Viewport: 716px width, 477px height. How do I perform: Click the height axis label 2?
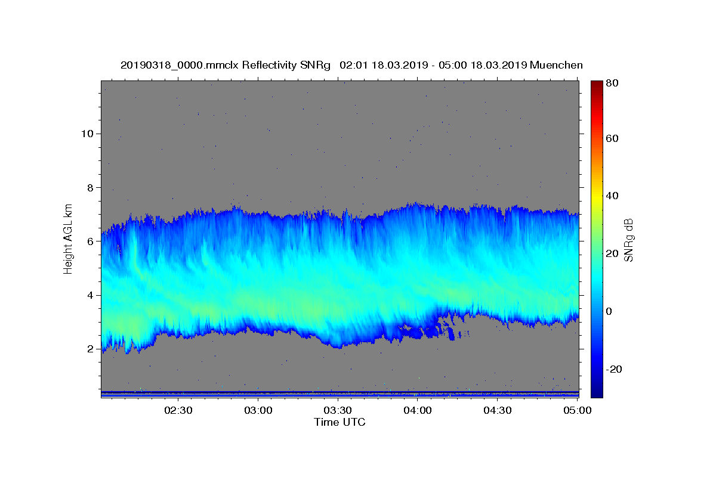(89, 349)
